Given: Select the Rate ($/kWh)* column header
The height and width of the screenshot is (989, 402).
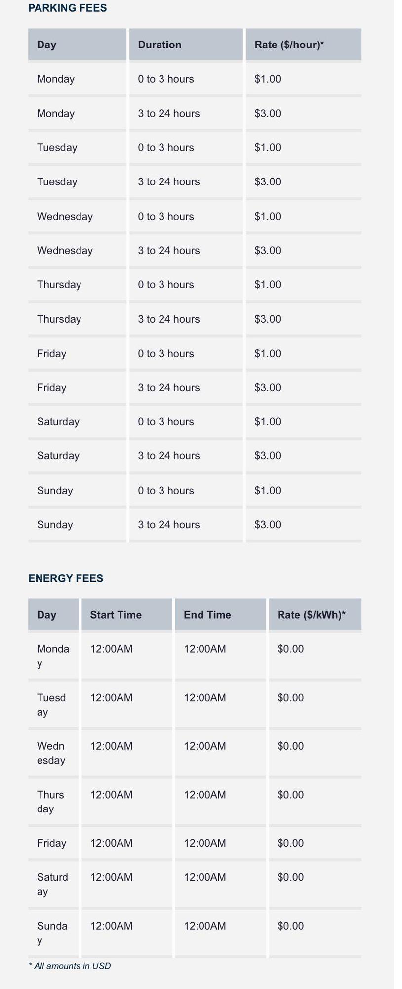Looking at the screenshot, I should [x=311, y=615].
